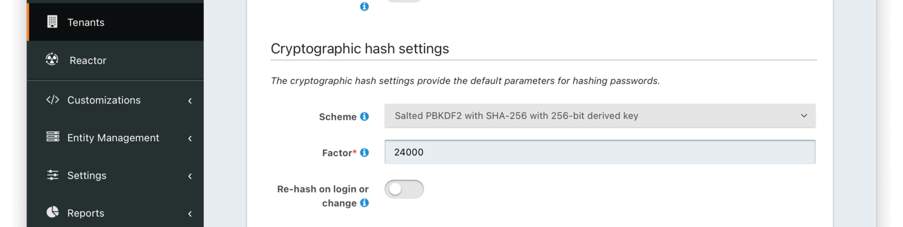This screenshot has height=227, width=903.
Task: Click the Tenants building icon
Action: coord(52,22)
